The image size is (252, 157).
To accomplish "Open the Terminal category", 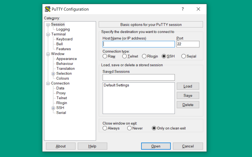I will pyautogui.click(x=59, y=34).
